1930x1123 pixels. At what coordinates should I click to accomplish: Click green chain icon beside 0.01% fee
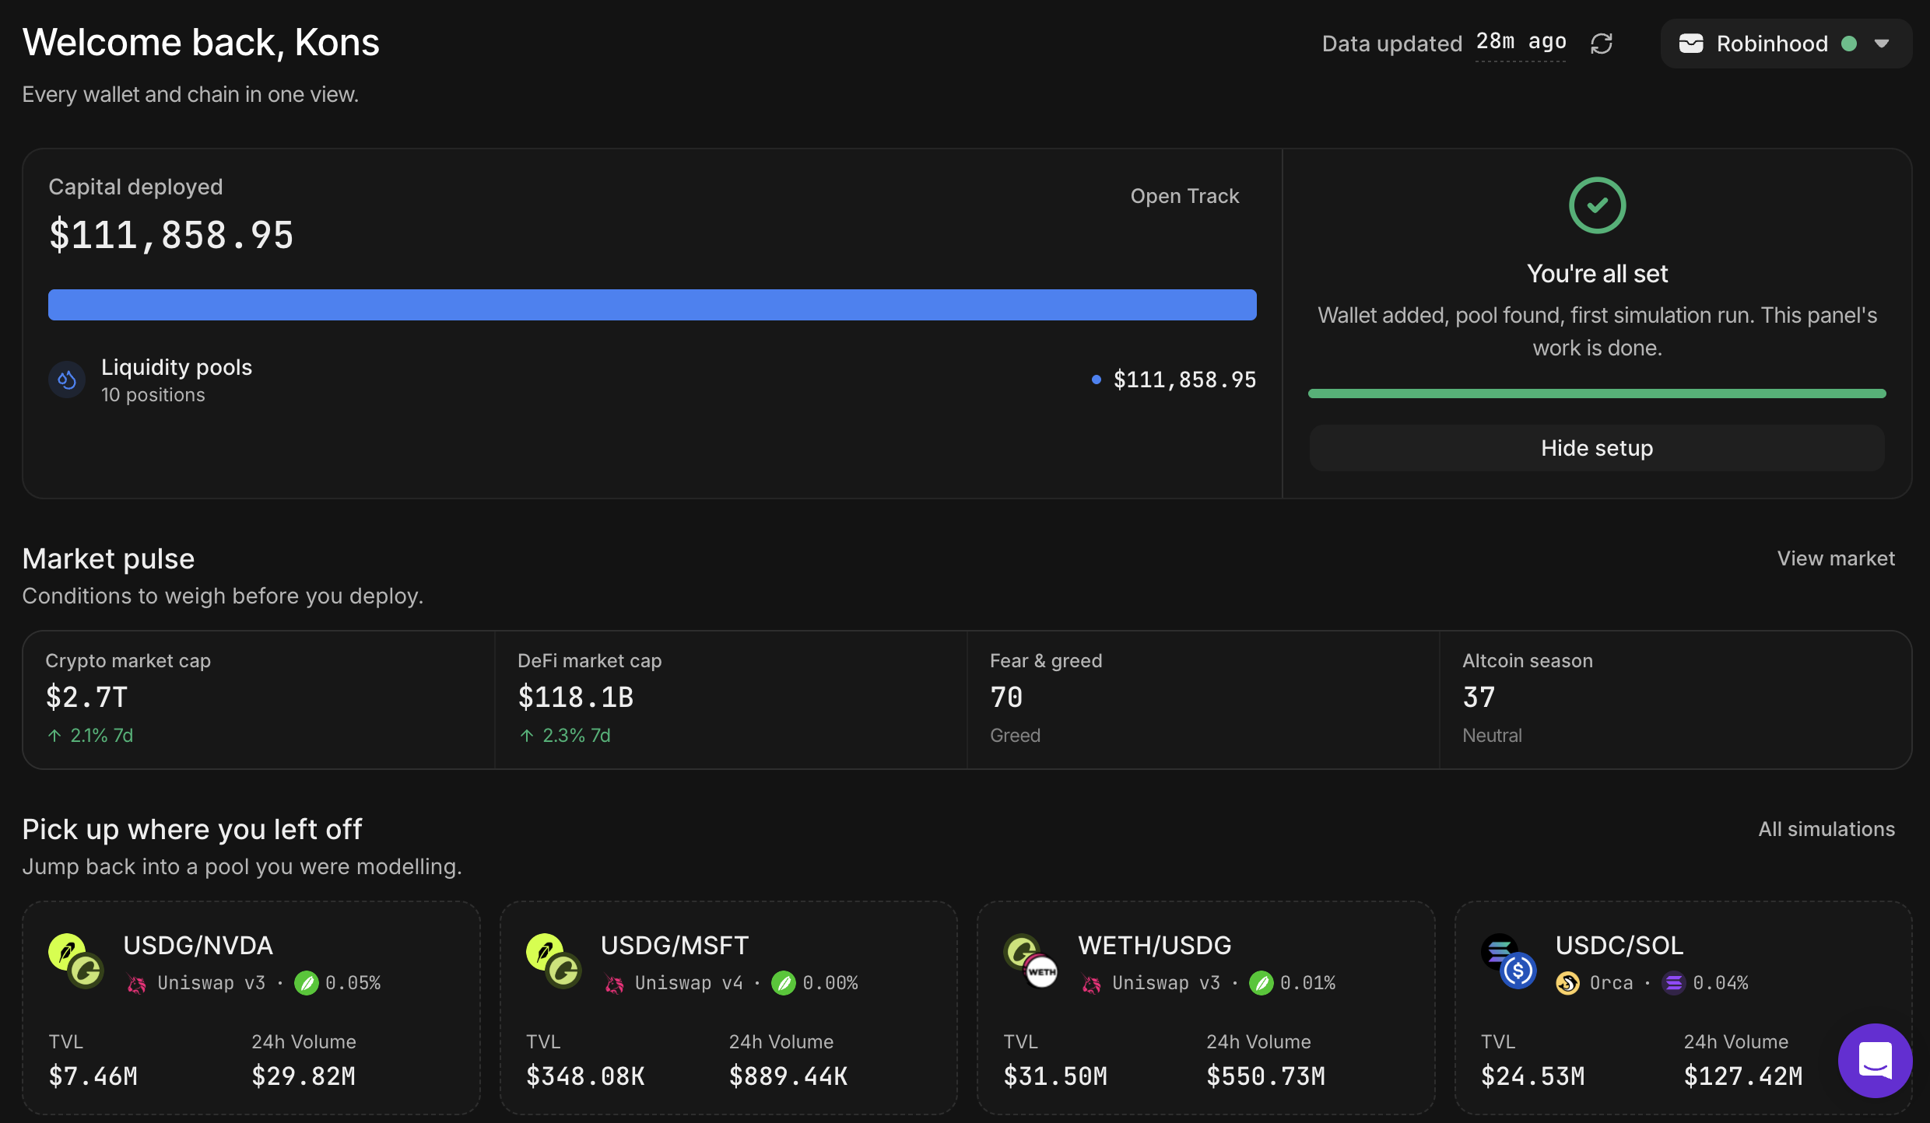pos(1262,984)
